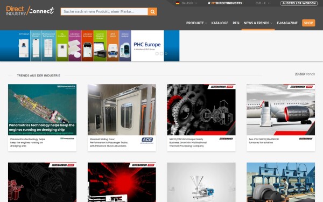Open the DirectIndustry Connect logo homepage
This screenshot has width=323, height=202.
click(30, 11)
